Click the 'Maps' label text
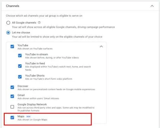 pos(21,116)
